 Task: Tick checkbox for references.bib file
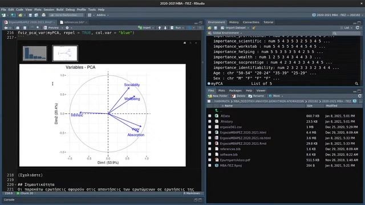(210, 149)
